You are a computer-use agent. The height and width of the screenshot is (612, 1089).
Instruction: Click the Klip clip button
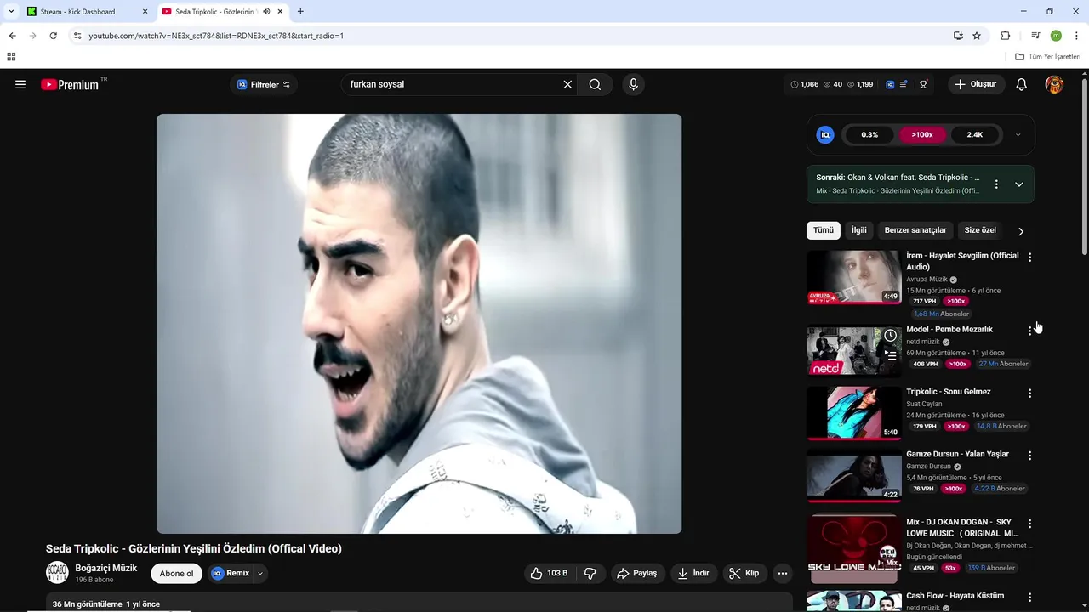click(x=744, y=573)
